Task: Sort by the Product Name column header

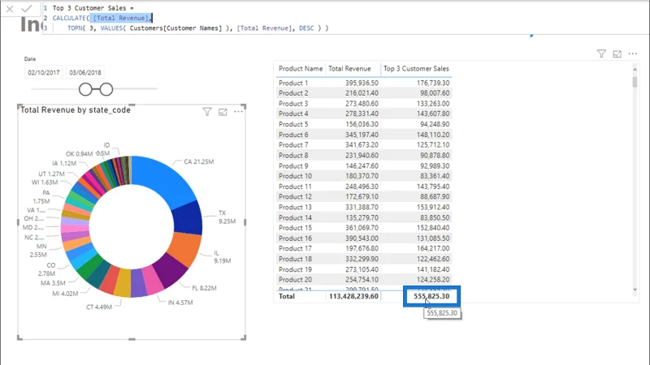Action: point(301,69)
